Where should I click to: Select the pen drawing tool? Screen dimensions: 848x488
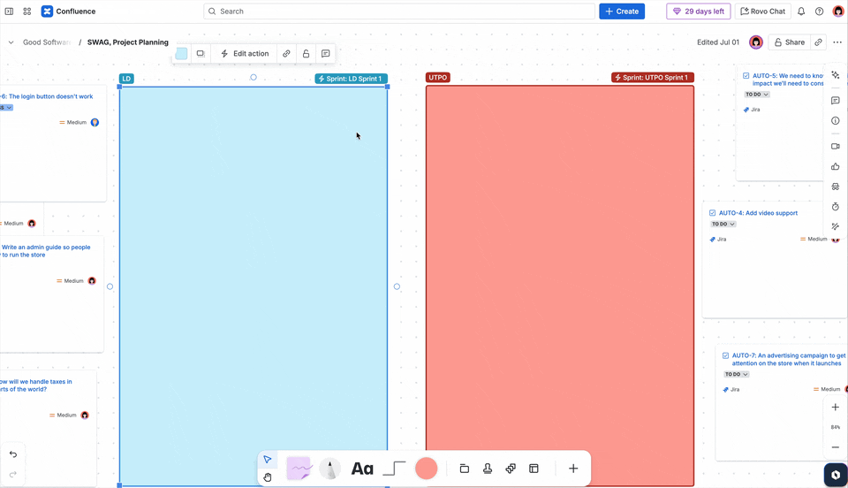[329, 469]
